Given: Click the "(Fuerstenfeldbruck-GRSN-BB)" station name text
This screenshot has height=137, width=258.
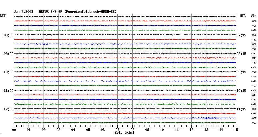Looking at the screenshot, I should pos(90,12).
